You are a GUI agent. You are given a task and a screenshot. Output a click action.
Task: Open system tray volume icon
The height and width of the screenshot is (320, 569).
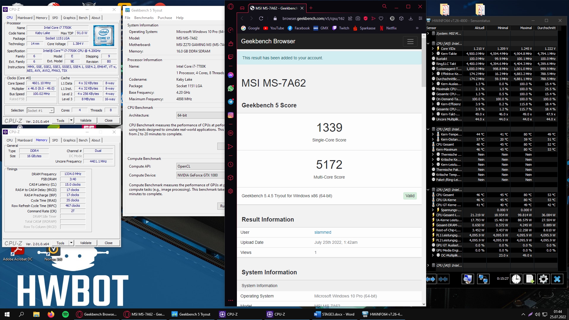537,314
